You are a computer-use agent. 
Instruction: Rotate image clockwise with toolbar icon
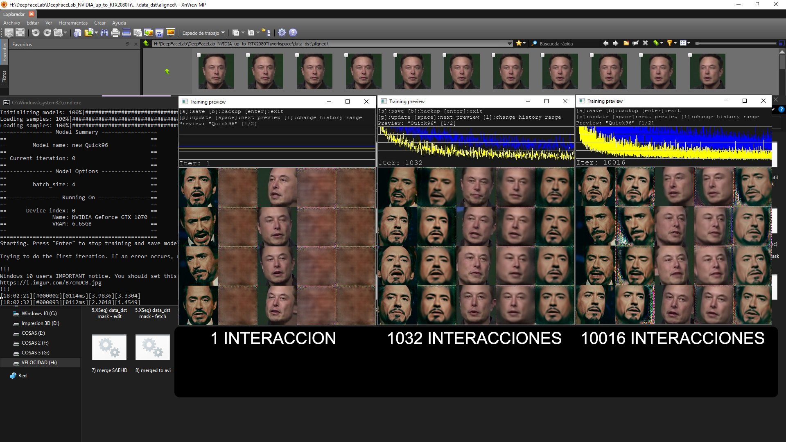click(x=47, y=33)
